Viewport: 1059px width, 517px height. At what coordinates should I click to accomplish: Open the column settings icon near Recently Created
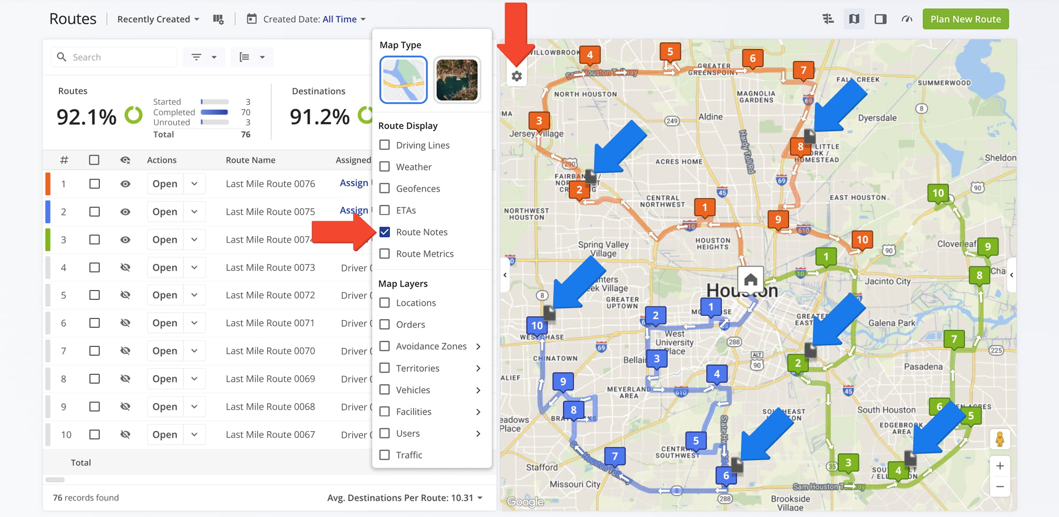(218, 19)
